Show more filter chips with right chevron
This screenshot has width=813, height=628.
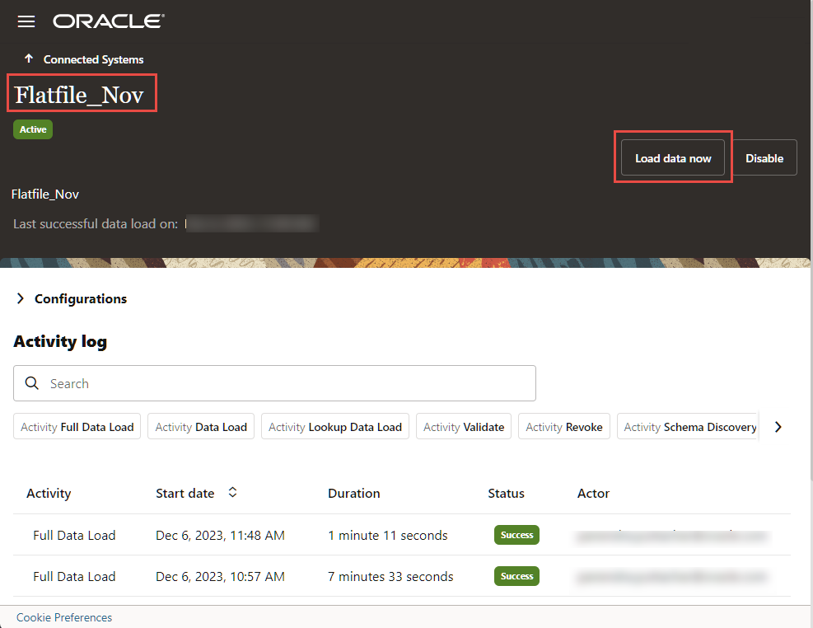(x=778, y=427)
